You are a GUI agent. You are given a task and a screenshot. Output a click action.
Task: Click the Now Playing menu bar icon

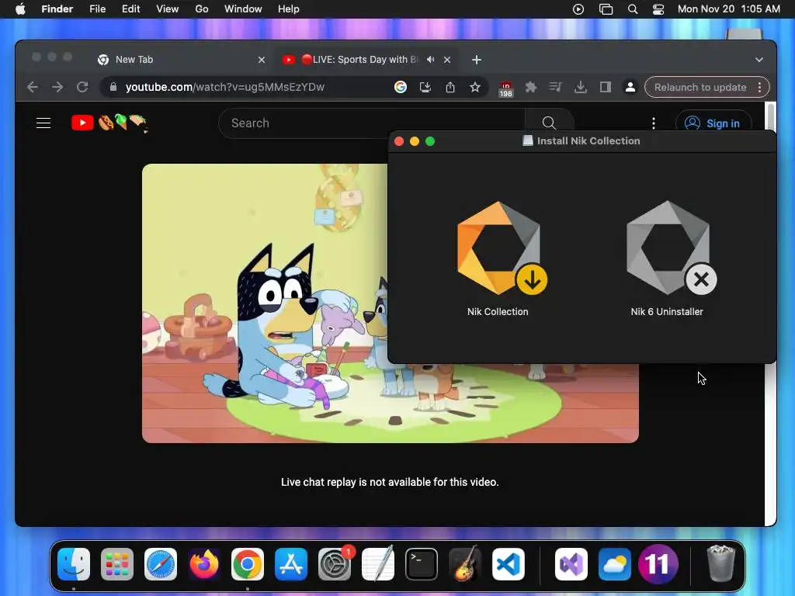pyautogui.click(x=578, y=9)
